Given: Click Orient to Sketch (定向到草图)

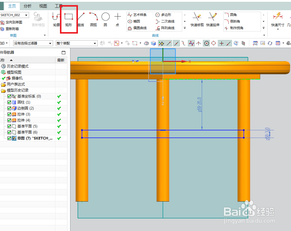Looking at the screenshot, I should pyautogui.click(x=11, y=22).
